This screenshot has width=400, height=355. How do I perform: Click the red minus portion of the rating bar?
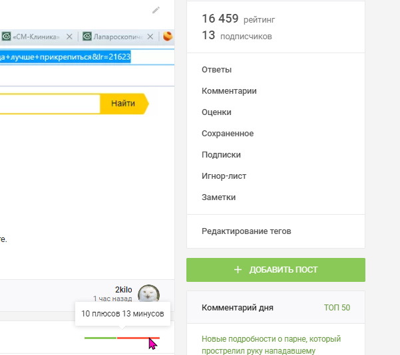(x=138, y=338)
